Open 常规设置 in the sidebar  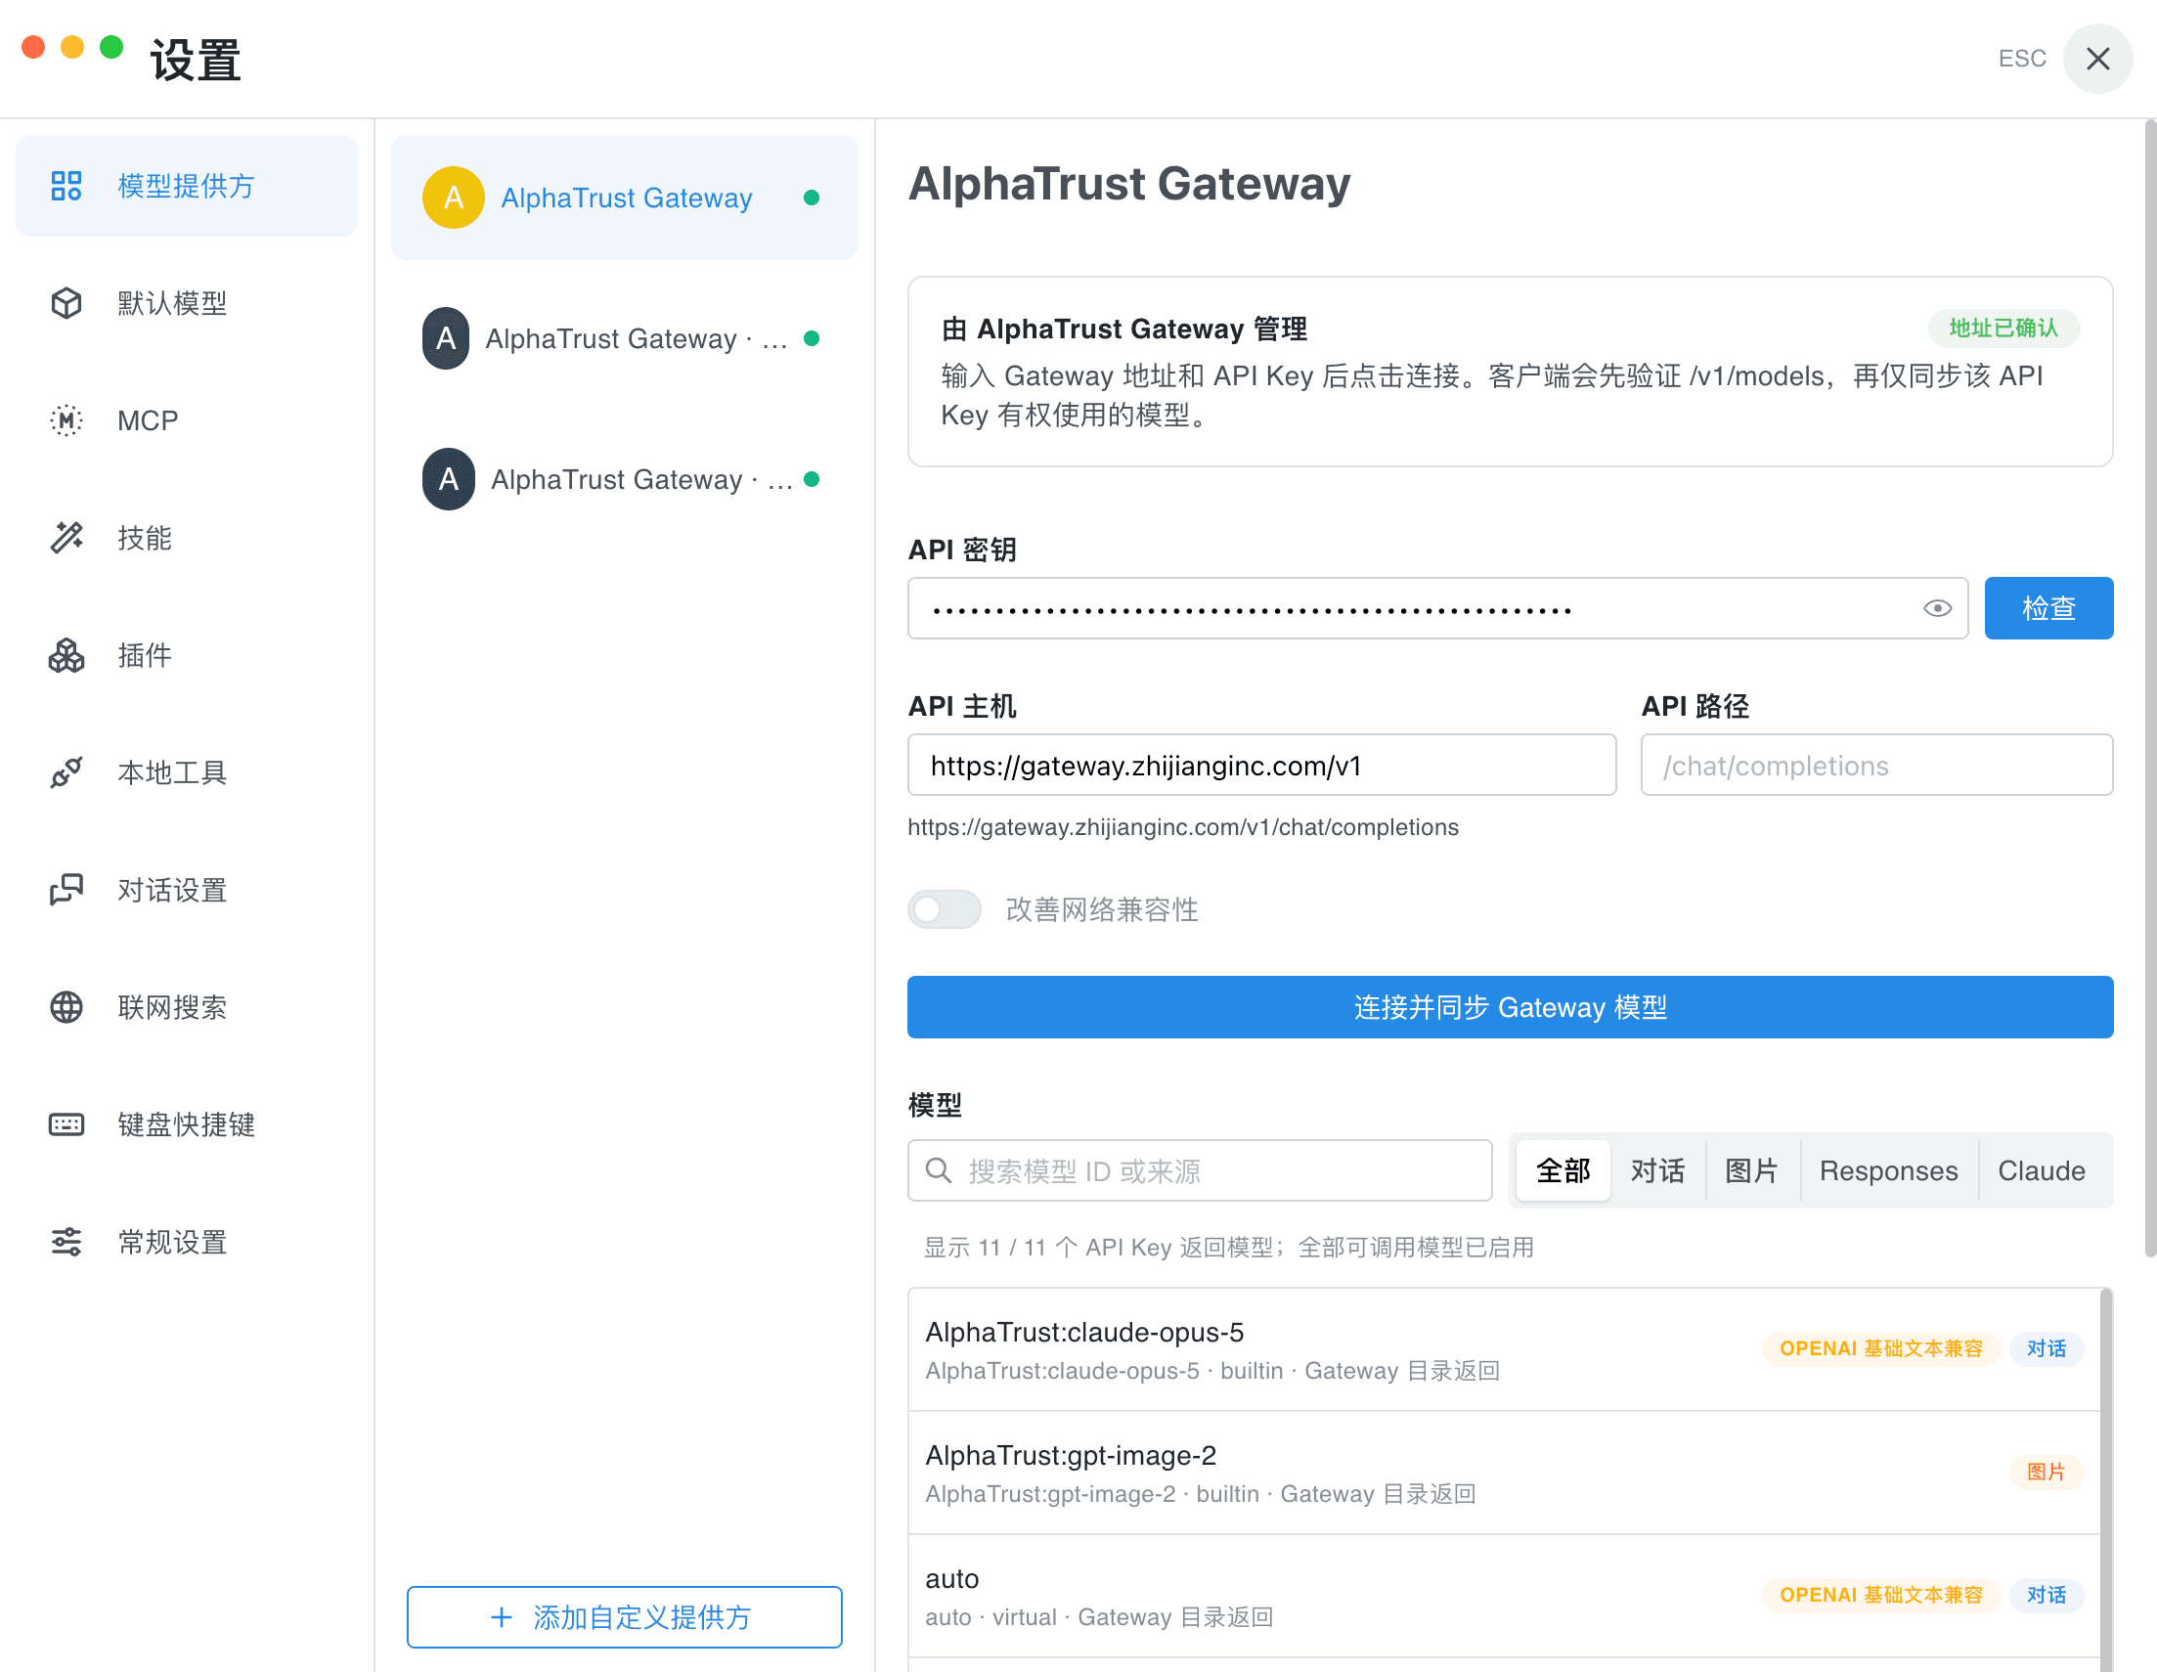click(186, 1243)
